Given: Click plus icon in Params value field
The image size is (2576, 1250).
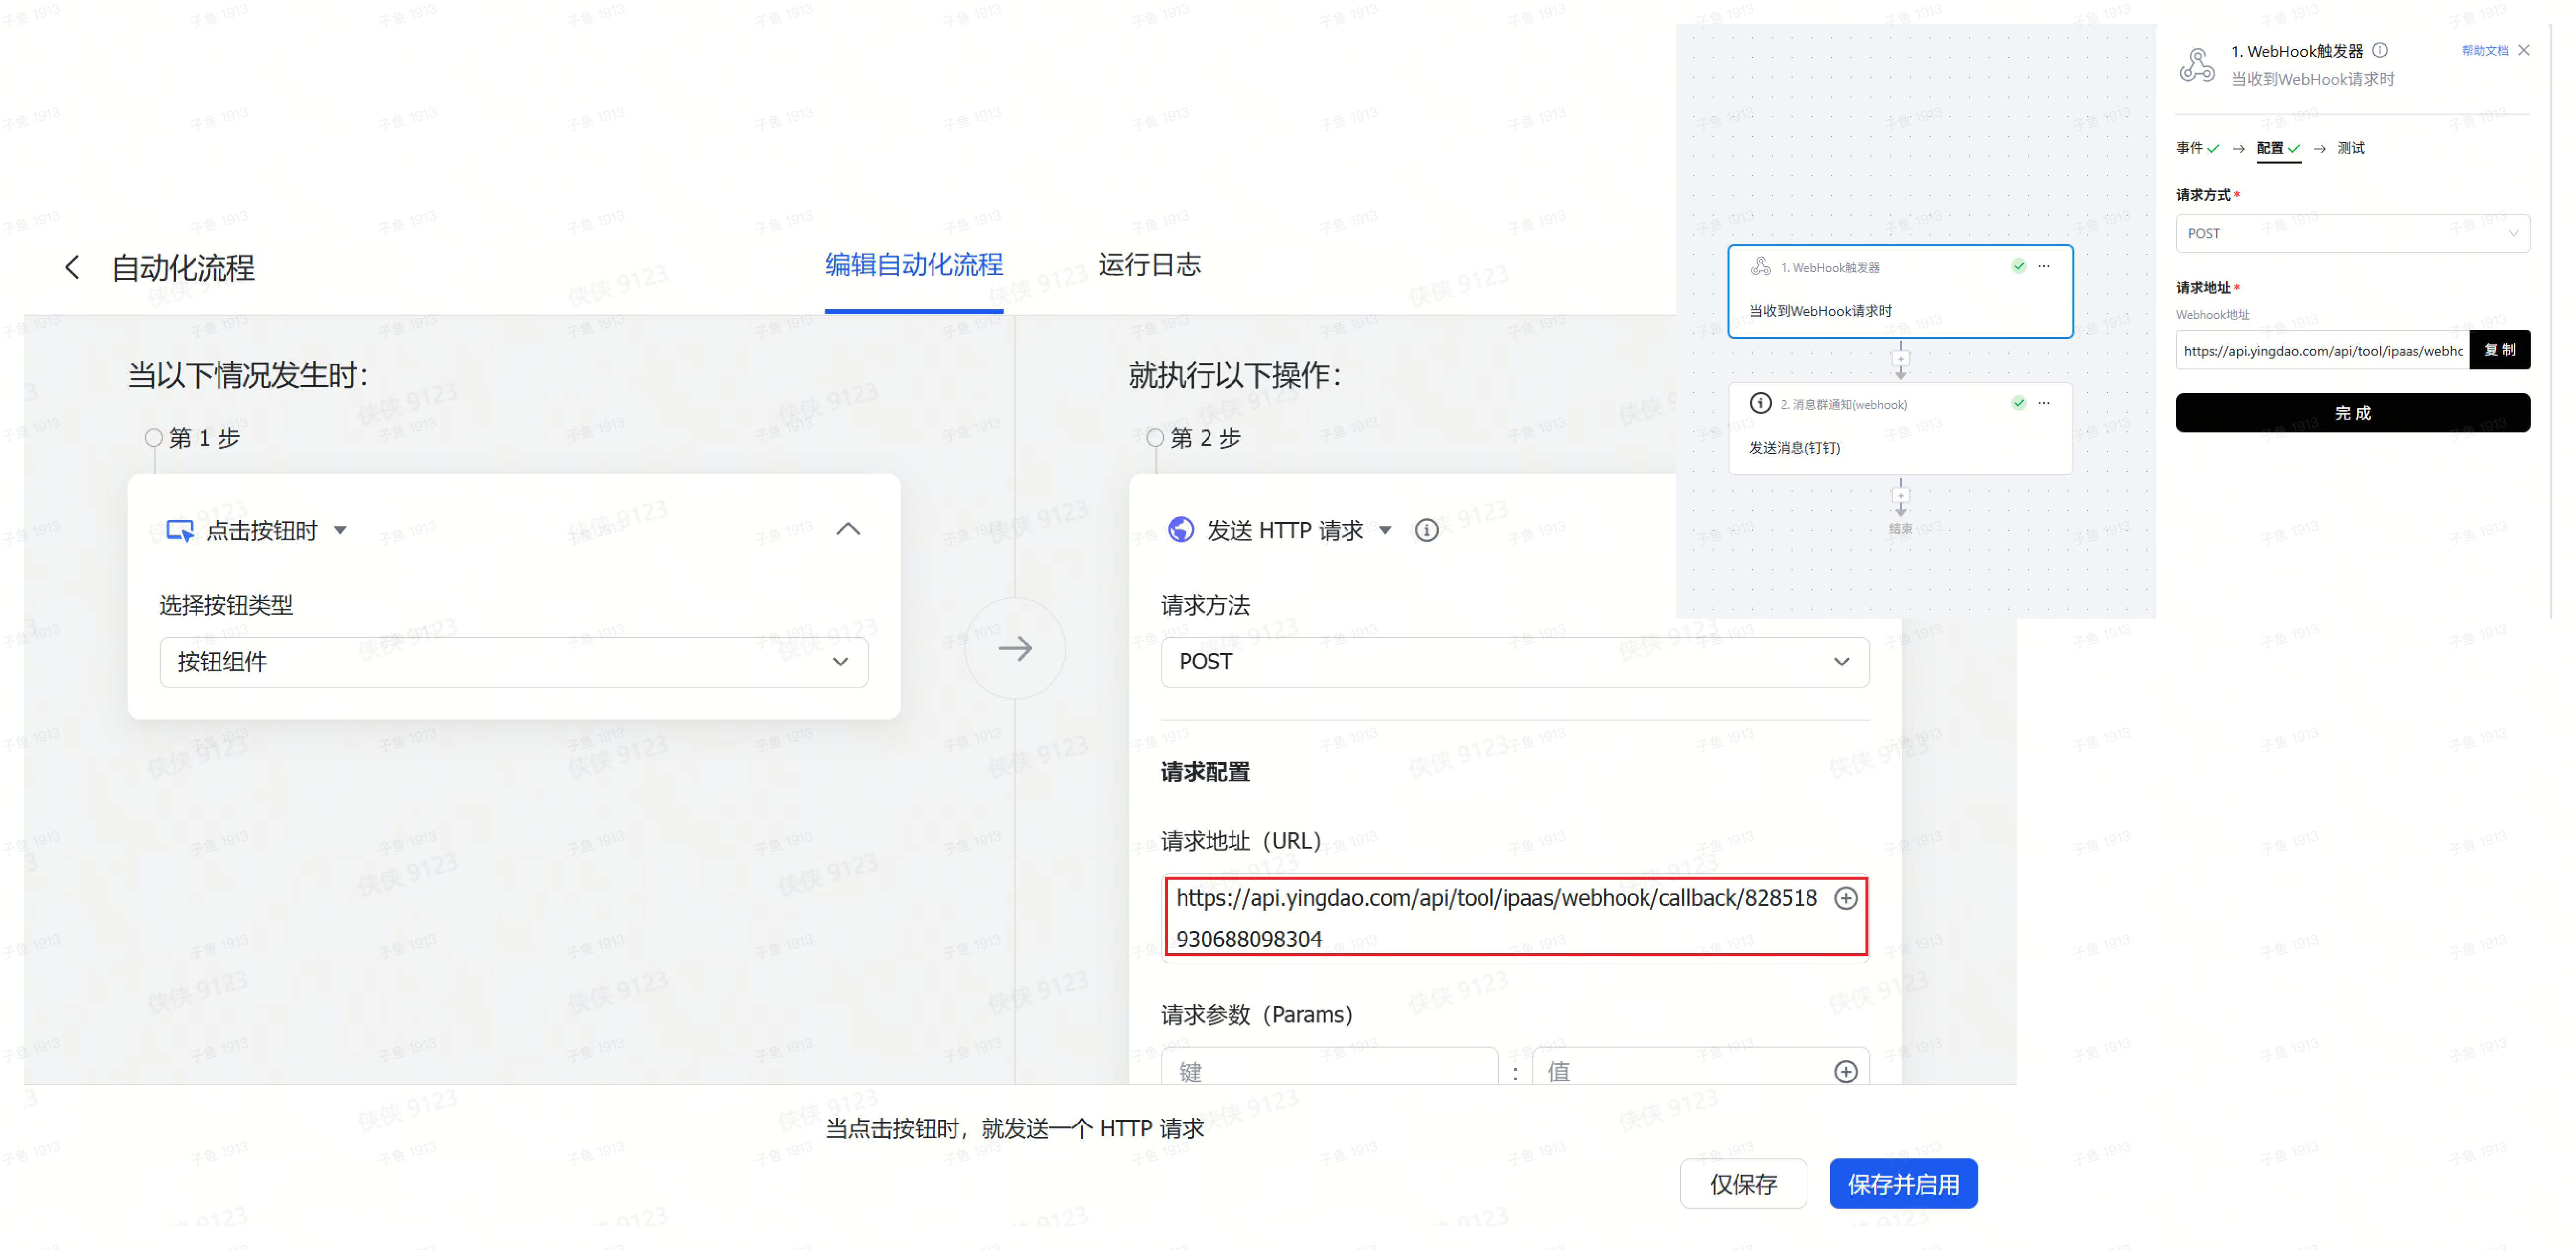Looking at the screenshot, I should (x=1845, y=1071).
